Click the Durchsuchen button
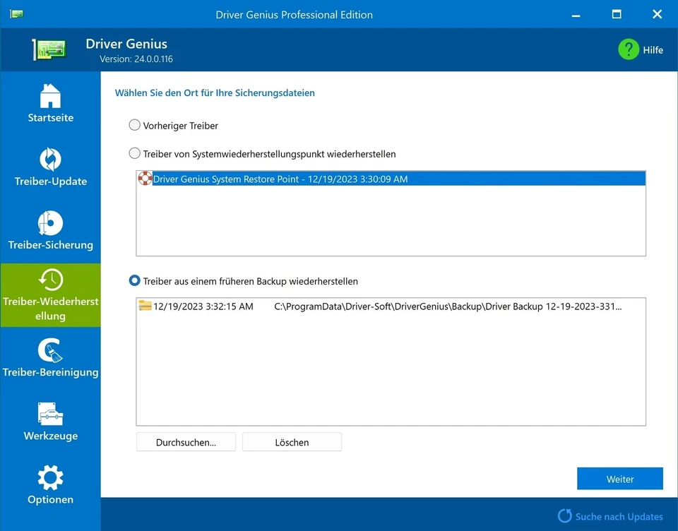 click(186, 441)
